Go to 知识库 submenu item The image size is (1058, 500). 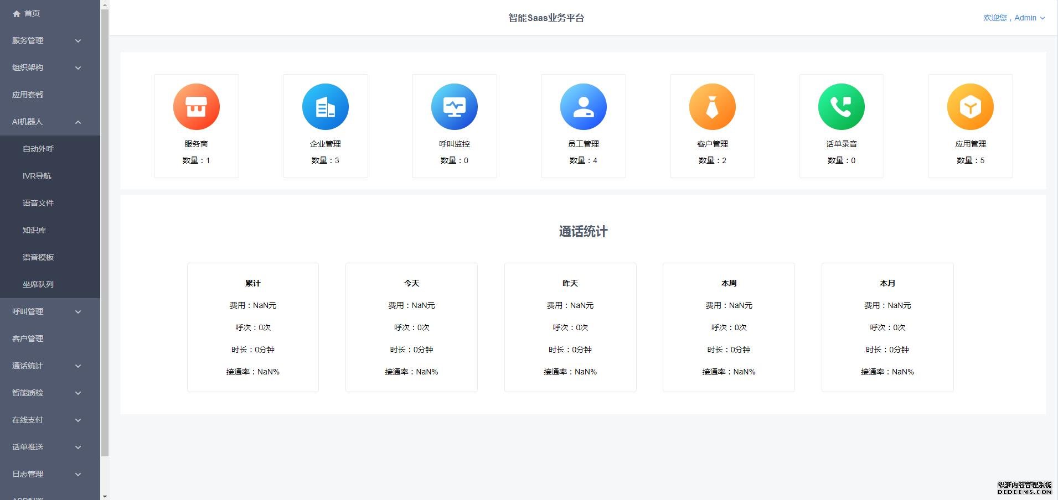point(34,230)
